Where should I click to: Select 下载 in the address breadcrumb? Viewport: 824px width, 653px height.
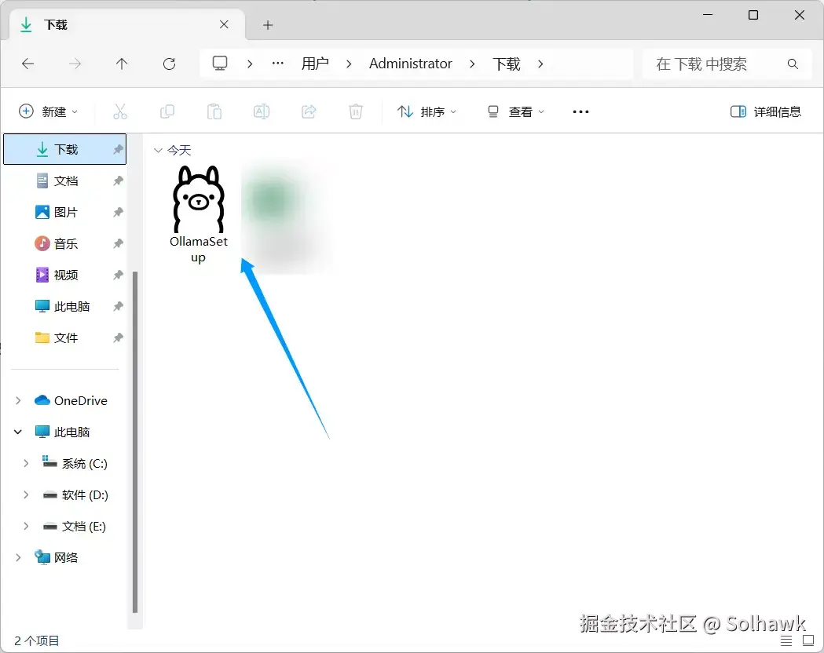(x=506, y=64)
